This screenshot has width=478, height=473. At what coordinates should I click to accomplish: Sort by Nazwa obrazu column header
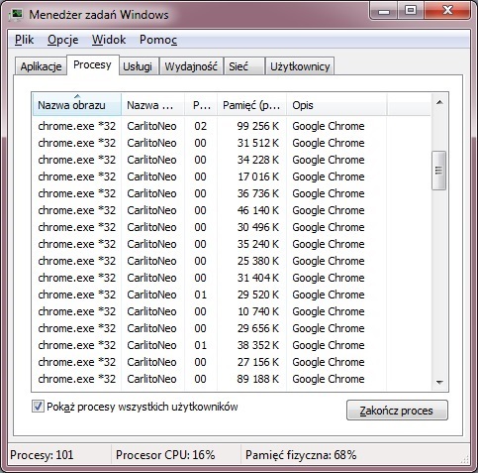(77, 105)
